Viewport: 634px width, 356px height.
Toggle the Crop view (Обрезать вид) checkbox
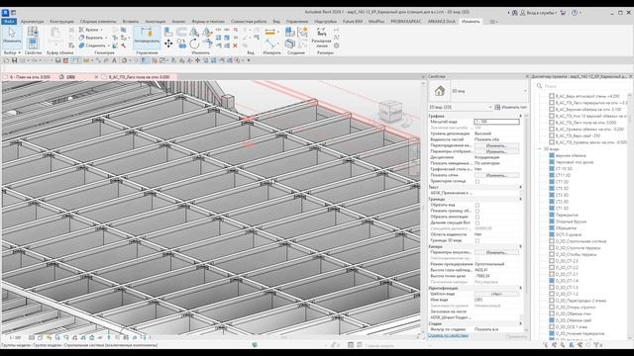(477, 205)
